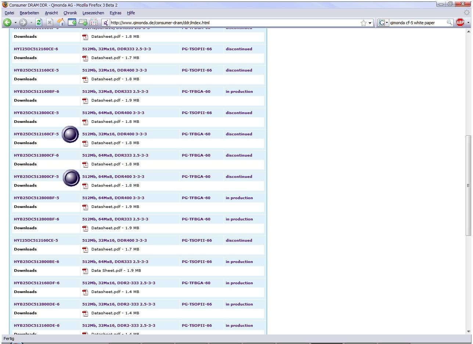Click the PDF icon for HYI25DC512160CE-5

coord(85,249)
